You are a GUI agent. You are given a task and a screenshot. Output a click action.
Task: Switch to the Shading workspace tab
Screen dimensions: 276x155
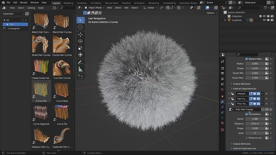point(126,3)
